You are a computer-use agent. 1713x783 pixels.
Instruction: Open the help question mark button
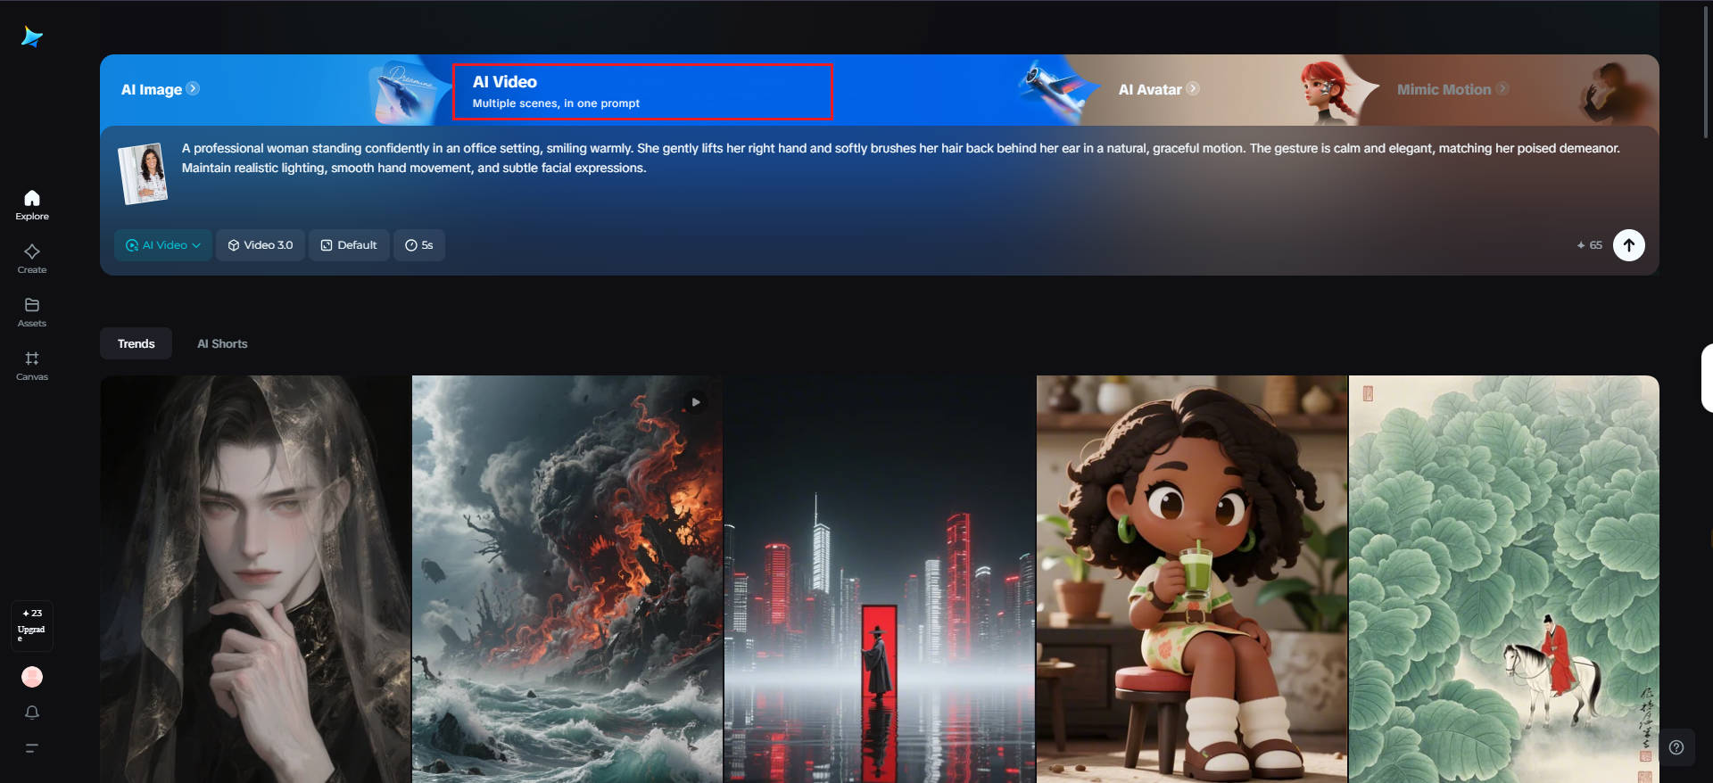coord(1676,747)
